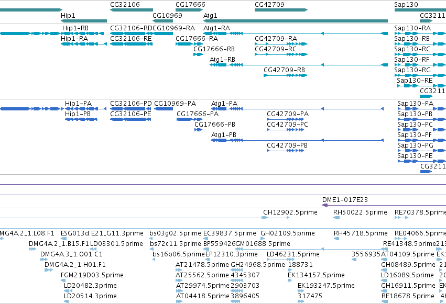Viewport: 446px width, 304px height.
Task: Click the Atg1-PB protein label
Action: [224, 135]
